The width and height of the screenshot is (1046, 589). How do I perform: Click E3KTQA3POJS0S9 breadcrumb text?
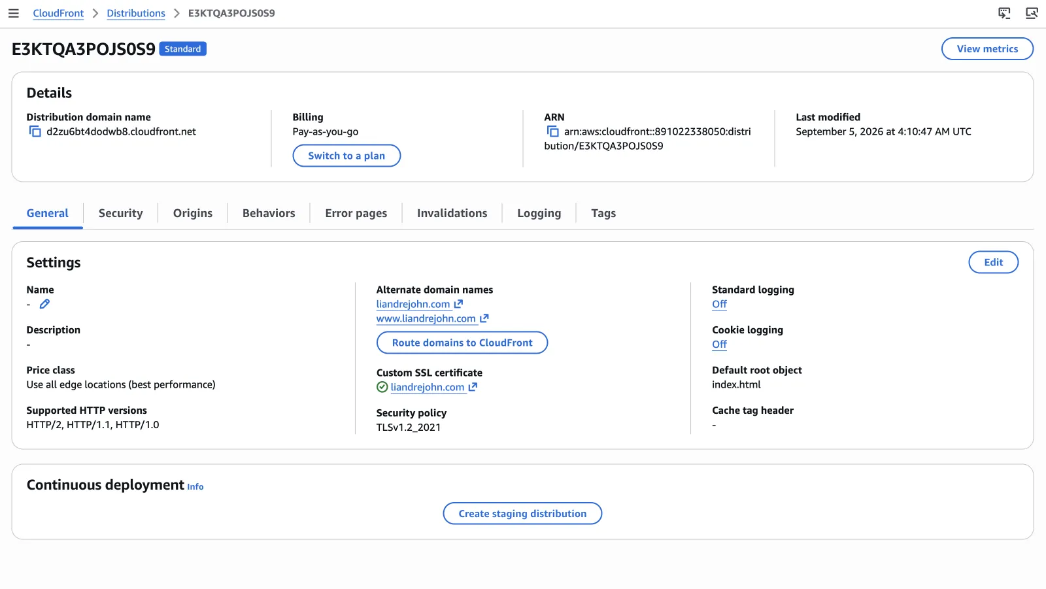click(x=231, y=13)
